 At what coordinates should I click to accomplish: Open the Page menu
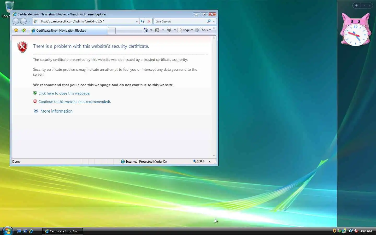click(x=185, y=30)
